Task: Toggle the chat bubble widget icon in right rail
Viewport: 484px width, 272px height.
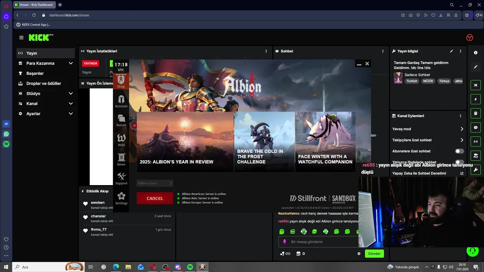Action: click(476, 128)
